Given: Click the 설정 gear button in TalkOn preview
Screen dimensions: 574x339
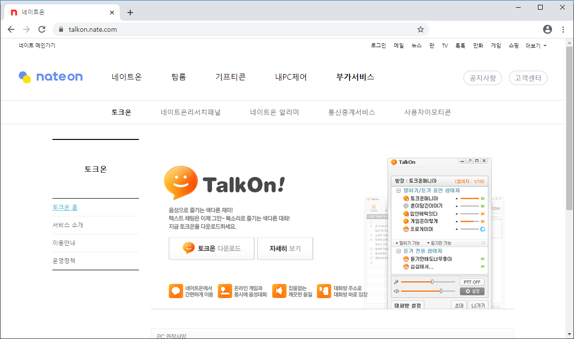Looking at the screenshot, I should tap(472, 291).
